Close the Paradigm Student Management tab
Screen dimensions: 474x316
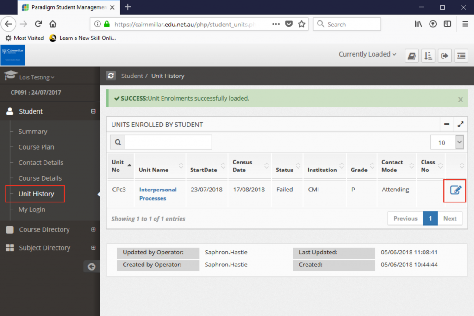(112, 7)
